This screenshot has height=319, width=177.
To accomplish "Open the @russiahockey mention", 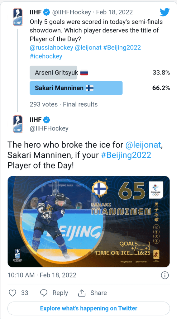I will click(51, 47).
